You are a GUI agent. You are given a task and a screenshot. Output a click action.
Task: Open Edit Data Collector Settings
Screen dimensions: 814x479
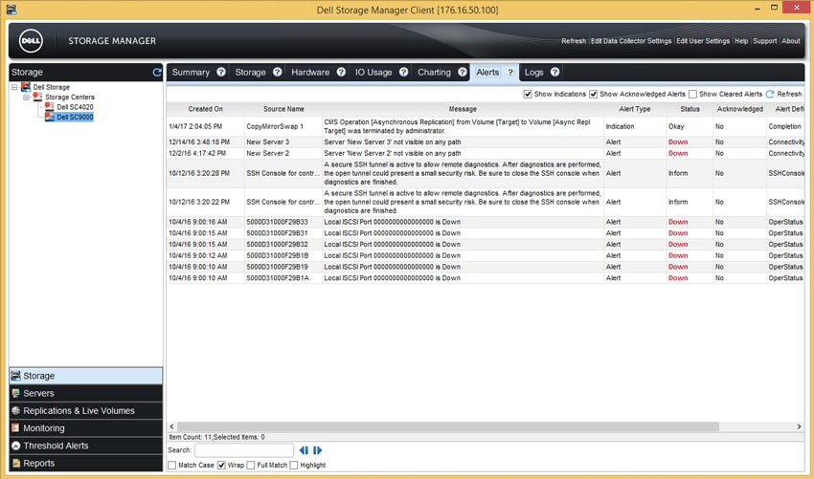(x=631, y=41)
